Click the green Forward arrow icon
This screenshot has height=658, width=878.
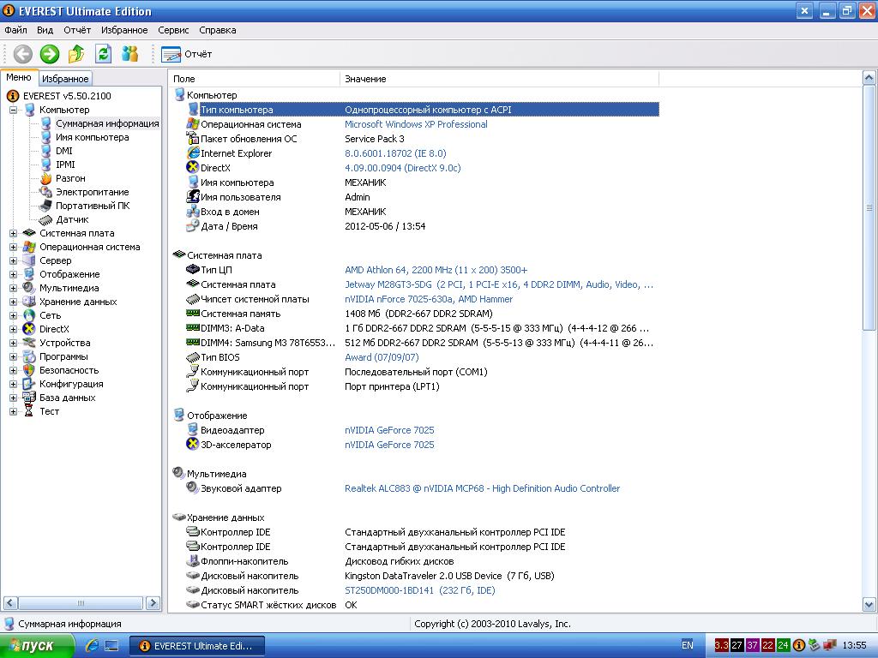(x=49, y=54)
